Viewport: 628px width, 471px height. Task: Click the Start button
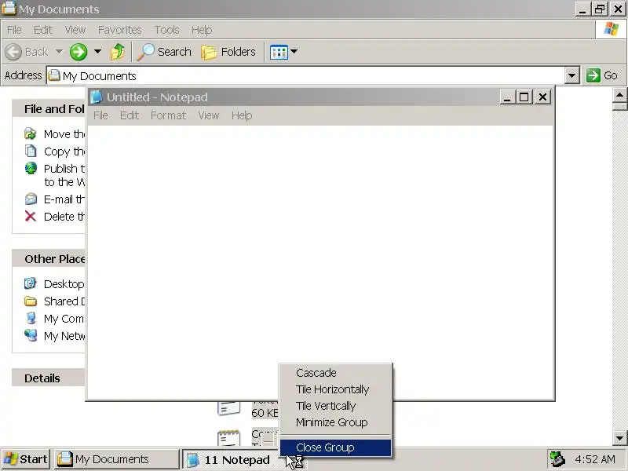(x=26, y=459)
